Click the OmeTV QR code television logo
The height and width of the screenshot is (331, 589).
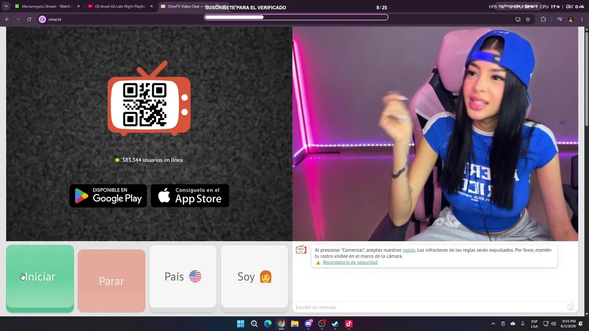[x=149, y=99]
